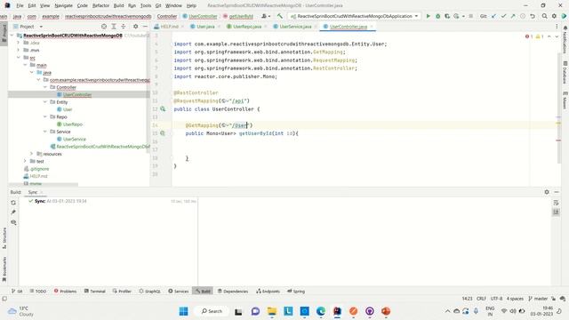Open the user account dropdown in toolbar
Screen dimensions: 569x320
pyautogui.click(x=266, y=16)
